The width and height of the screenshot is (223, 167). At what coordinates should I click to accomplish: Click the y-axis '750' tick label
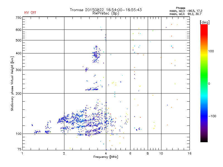tap(18, 18)
